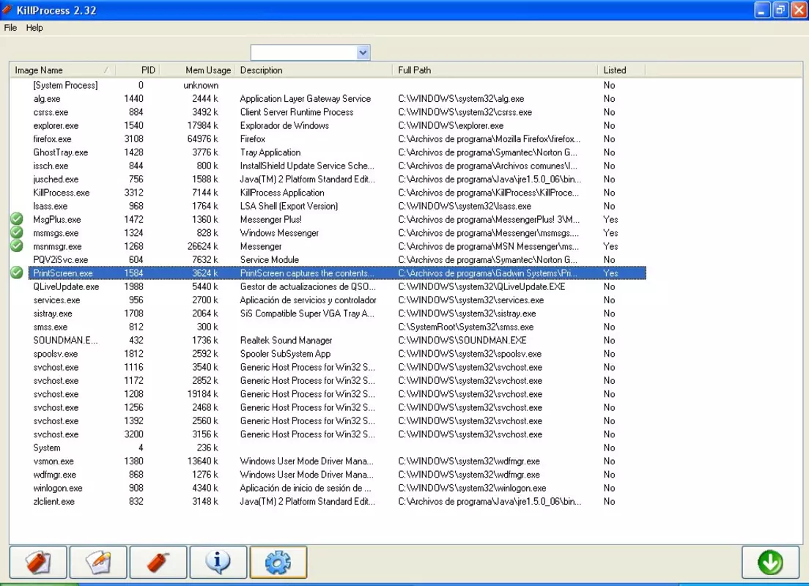Click 'Spooler SubSystem App' description
The height and width of the screenshot is (586, 809).
pyautogui.click(x=285, y=353)
